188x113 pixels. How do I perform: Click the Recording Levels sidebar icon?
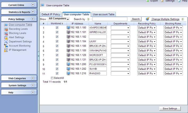pos(6,29)
